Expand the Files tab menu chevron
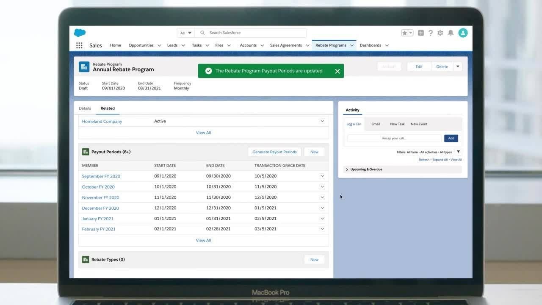 coord(229,45)
